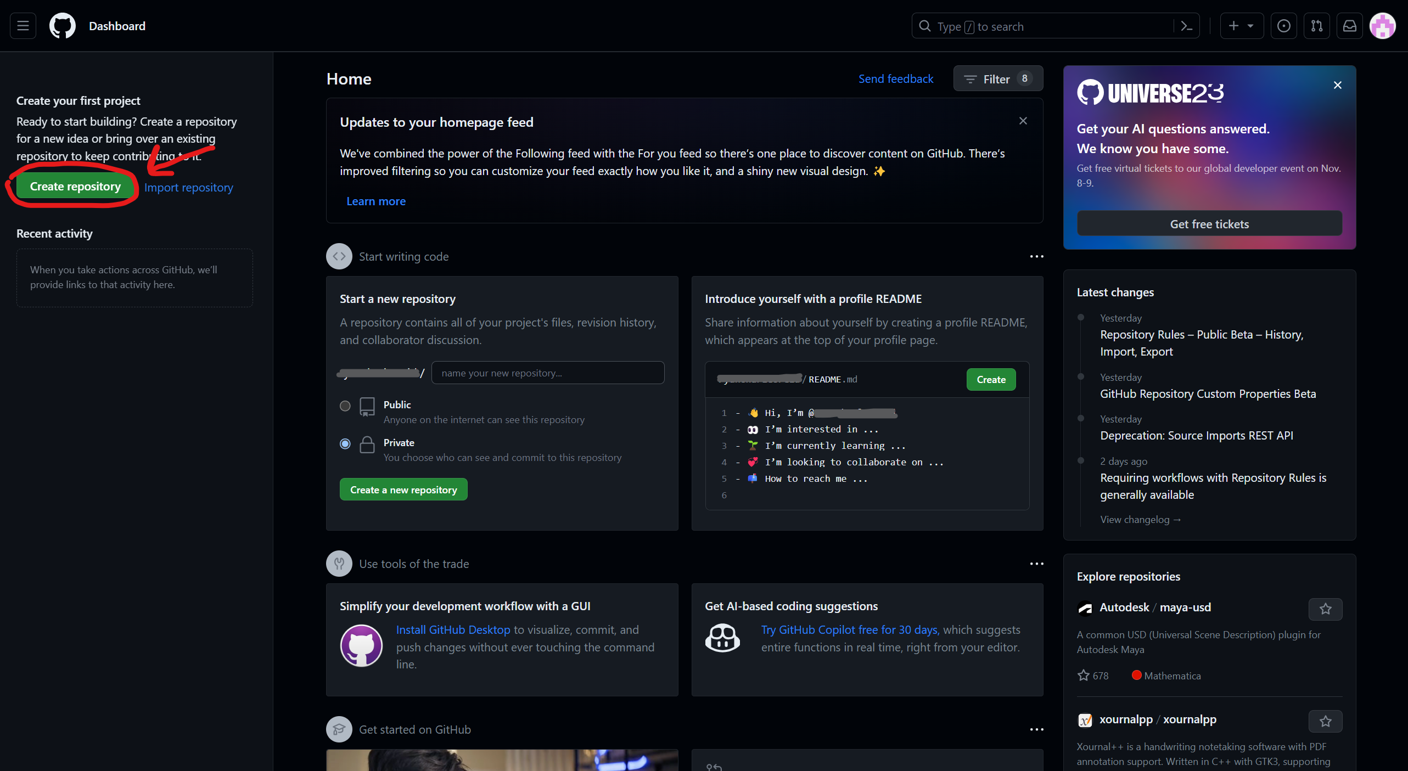The width and height of the screenshot is (1408, 771).
Task: Click the Private repository lock icon
Action: [367, 444]
